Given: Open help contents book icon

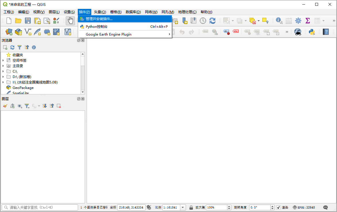Looking at the screenshot, I should (326, 32).
